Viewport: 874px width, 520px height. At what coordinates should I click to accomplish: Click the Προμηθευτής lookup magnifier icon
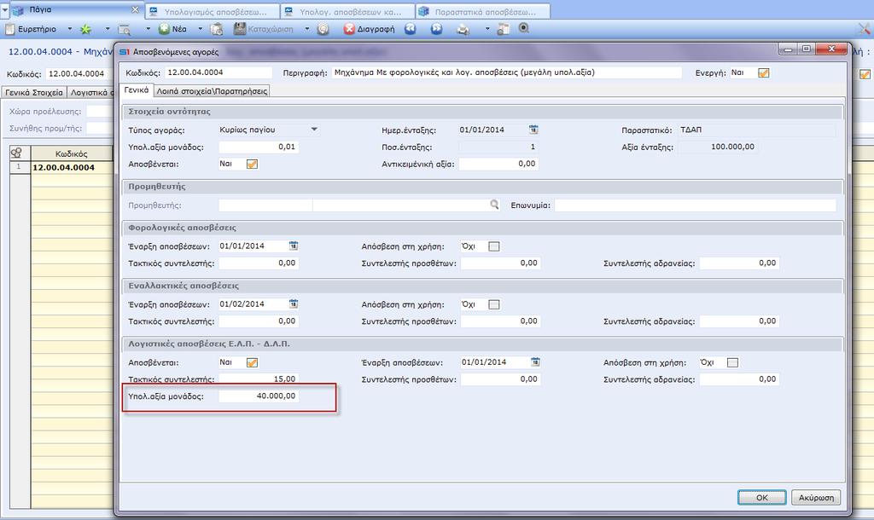click(x=494, y=205)
